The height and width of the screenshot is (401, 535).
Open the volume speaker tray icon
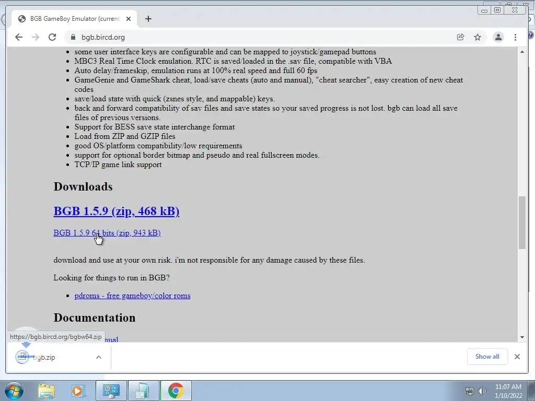tap(482, 391)
